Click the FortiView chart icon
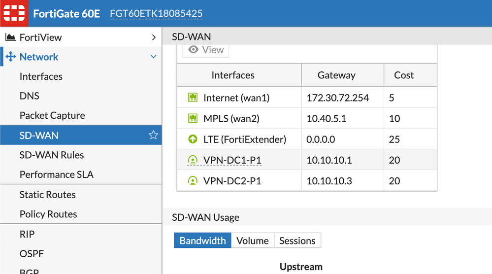The height and width of the screenshot is (274, 492). [10, 37]
